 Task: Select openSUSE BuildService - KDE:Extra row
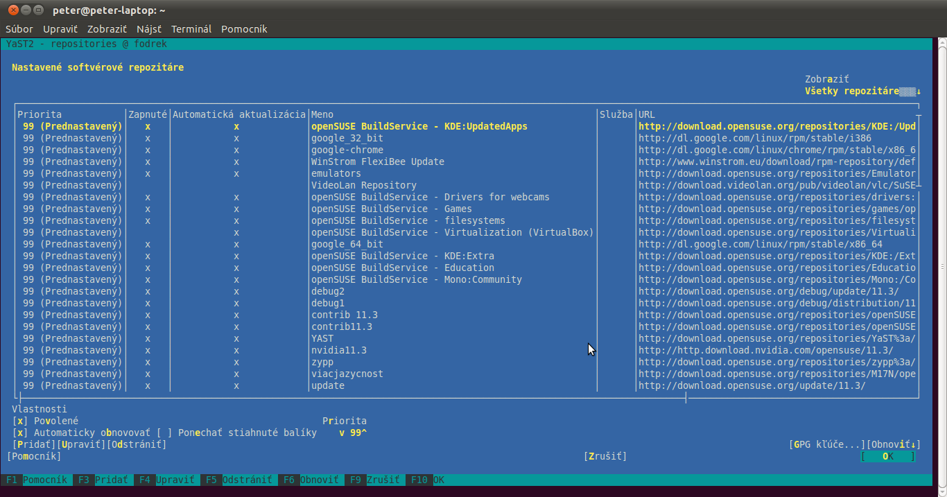click(x=467, y=256)
